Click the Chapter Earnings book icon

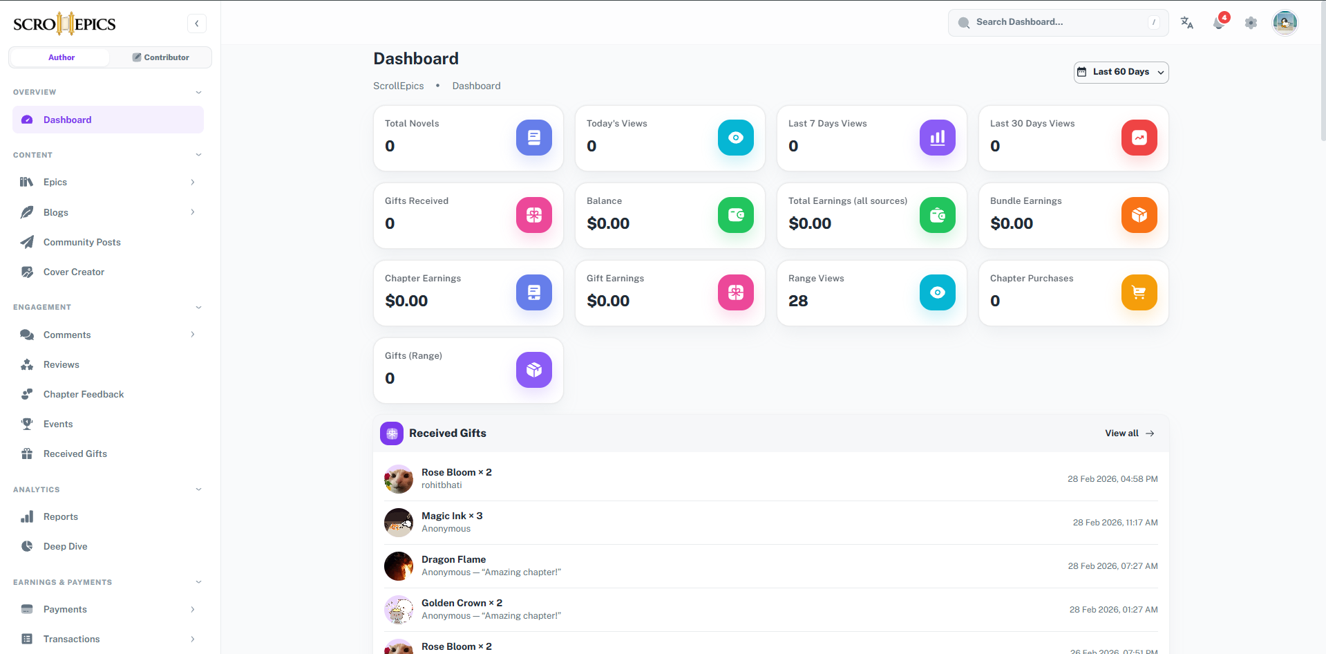click(x=534, y=292)
